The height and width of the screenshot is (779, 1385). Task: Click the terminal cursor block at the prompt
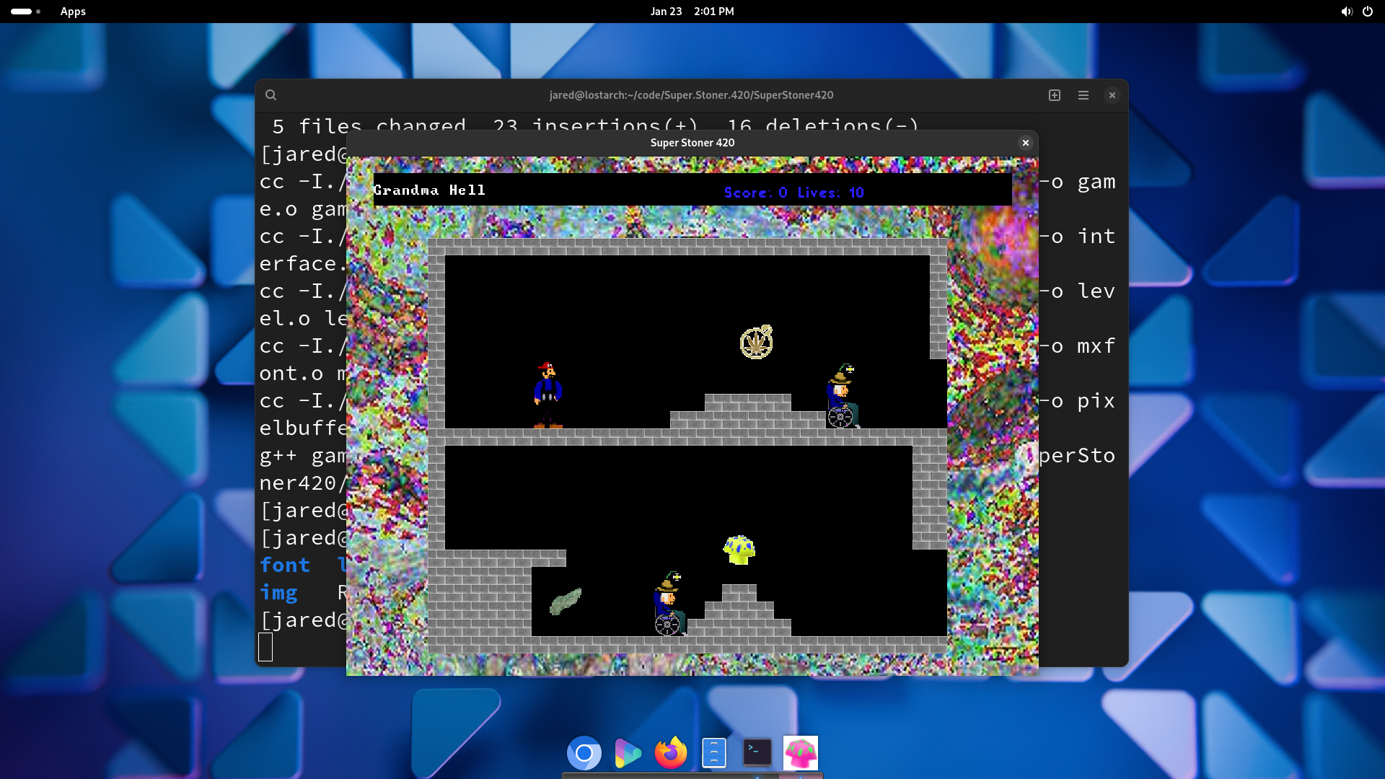point(265,647)
